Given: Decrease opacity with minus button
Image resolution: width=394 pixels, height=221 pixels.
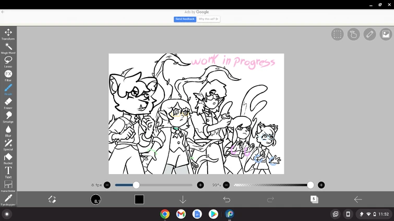Looking at the screenshot, I should tap(226, 185).
